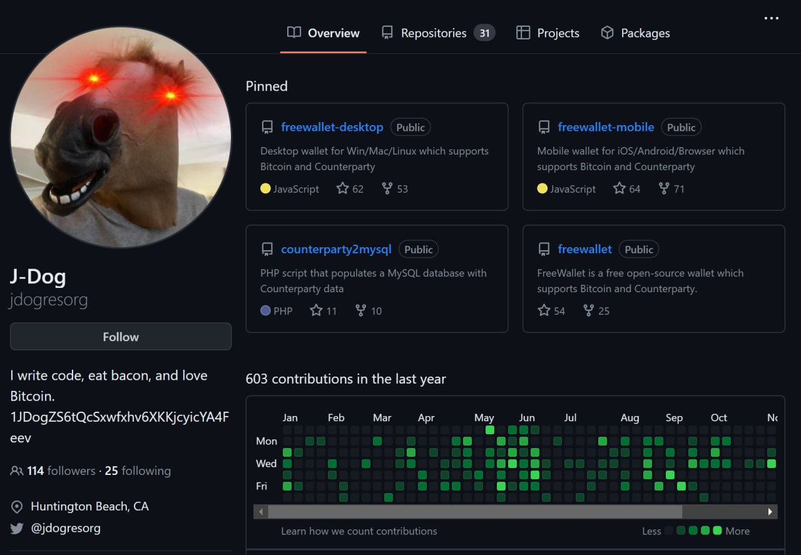
Task: Open the three-dots menu at top right
Action: pyautogui.click(x=772, y=18)
